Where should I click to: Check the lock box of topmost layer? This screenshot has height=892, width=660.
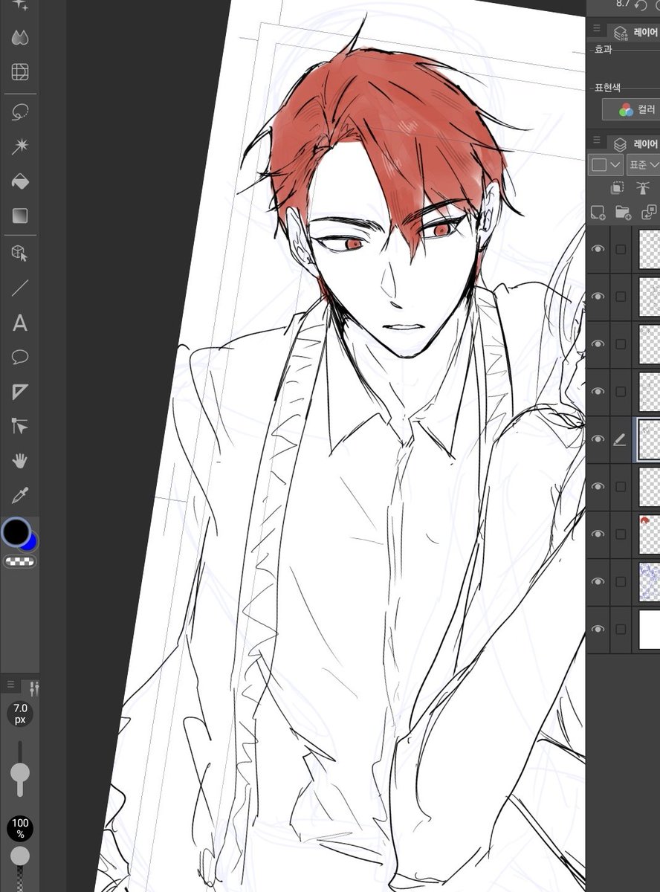[621, 249]
